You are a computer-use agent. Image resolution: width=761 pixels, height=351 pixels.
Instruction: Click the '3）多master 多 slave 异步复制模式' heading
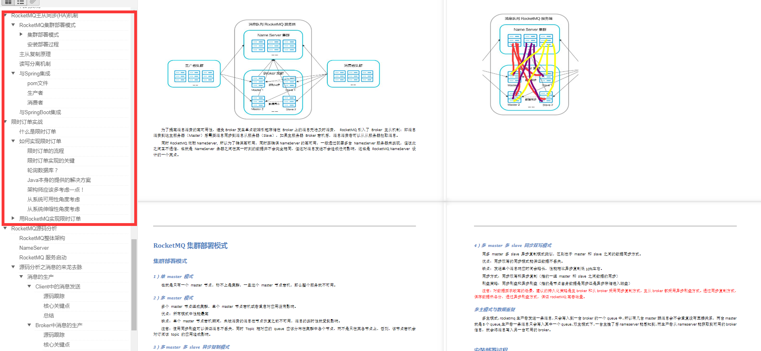coord(191,347)
